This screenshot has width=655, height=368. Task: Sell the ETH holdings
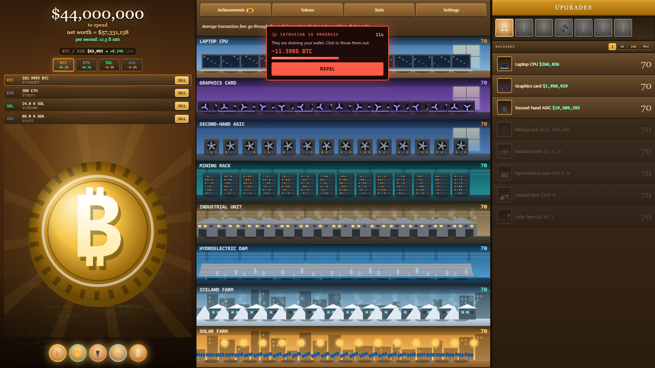click(182, 93)
